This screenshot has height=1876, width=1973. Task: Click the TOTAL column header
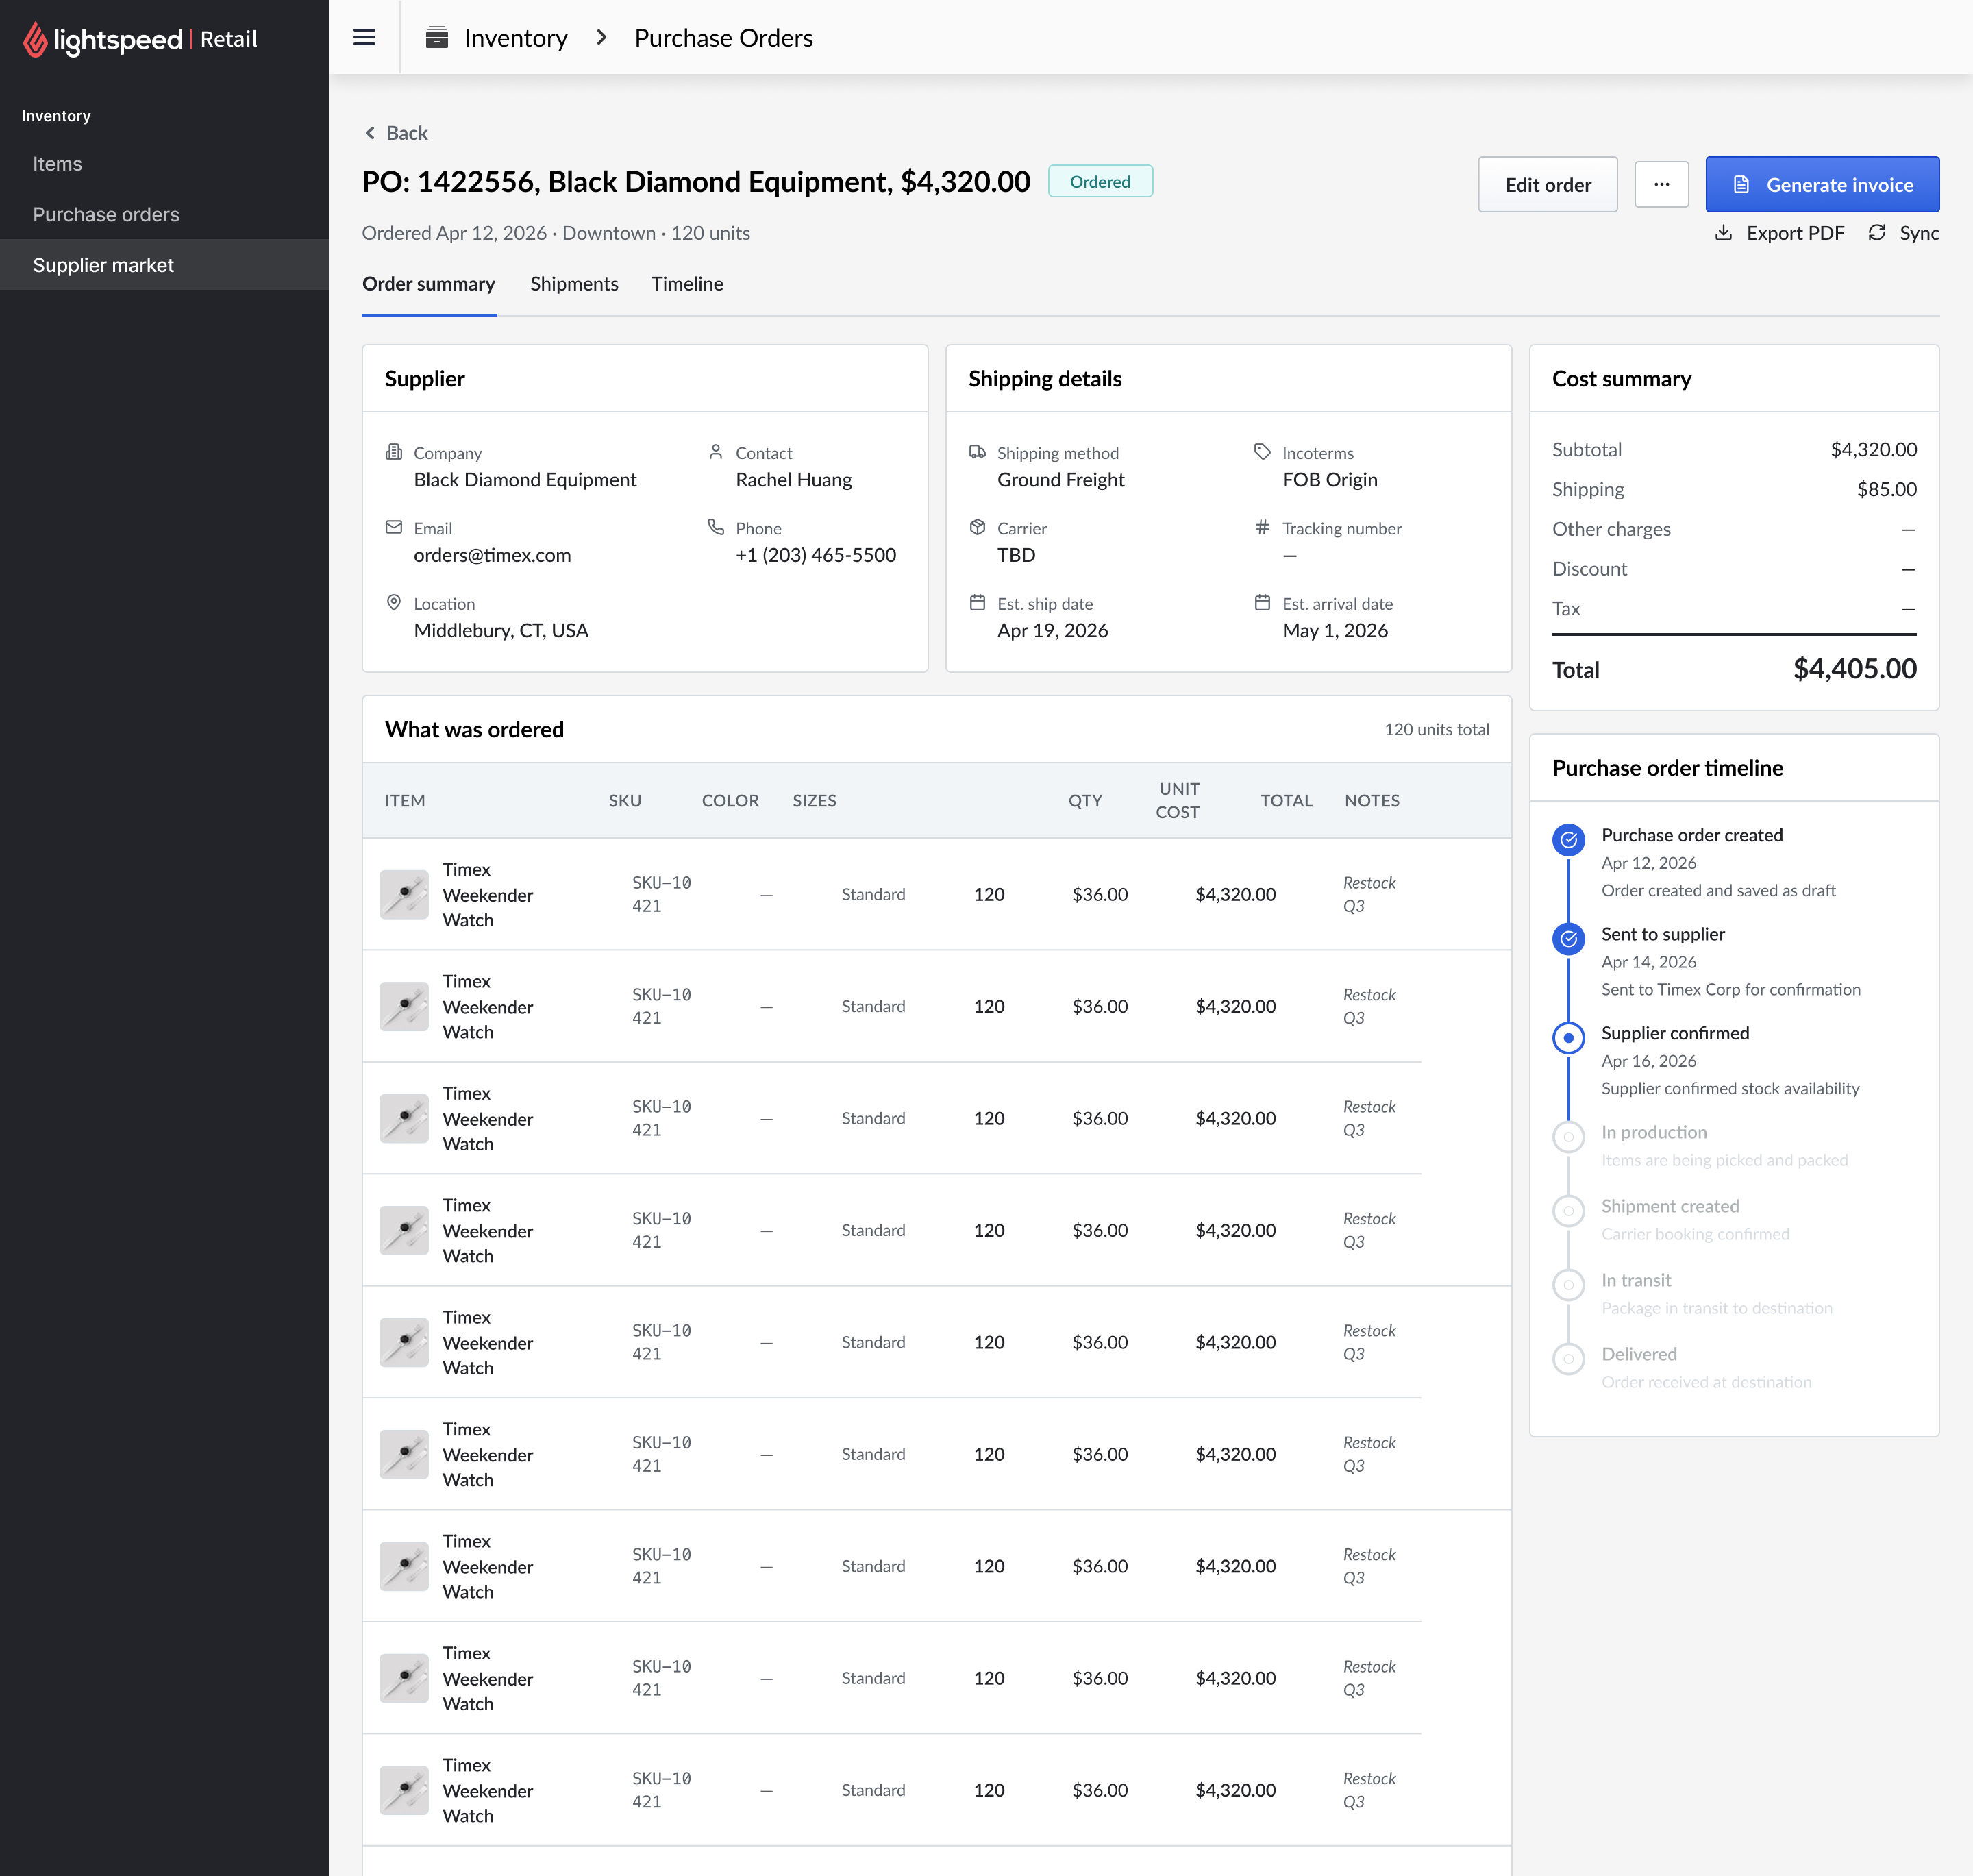tap(1286, 800)
